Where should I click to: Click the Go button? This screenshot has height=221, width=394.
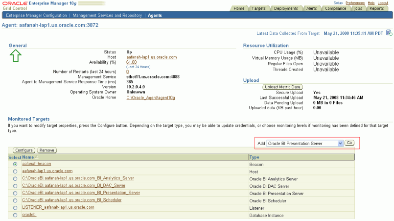pyautogui.click(x=349, y=143)
